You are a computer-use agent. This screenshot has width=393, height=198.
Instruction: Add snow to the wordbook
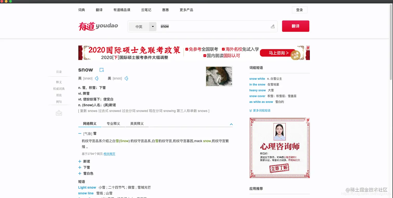102,70
